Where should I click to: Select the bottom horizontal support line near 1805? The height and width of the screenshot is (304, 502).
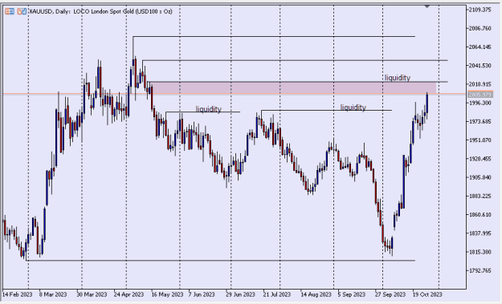click(x=221, y=260)
